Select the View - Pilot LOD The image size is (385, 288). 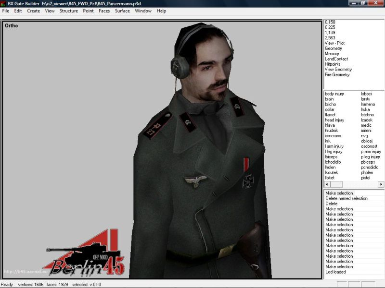point(334,43)
